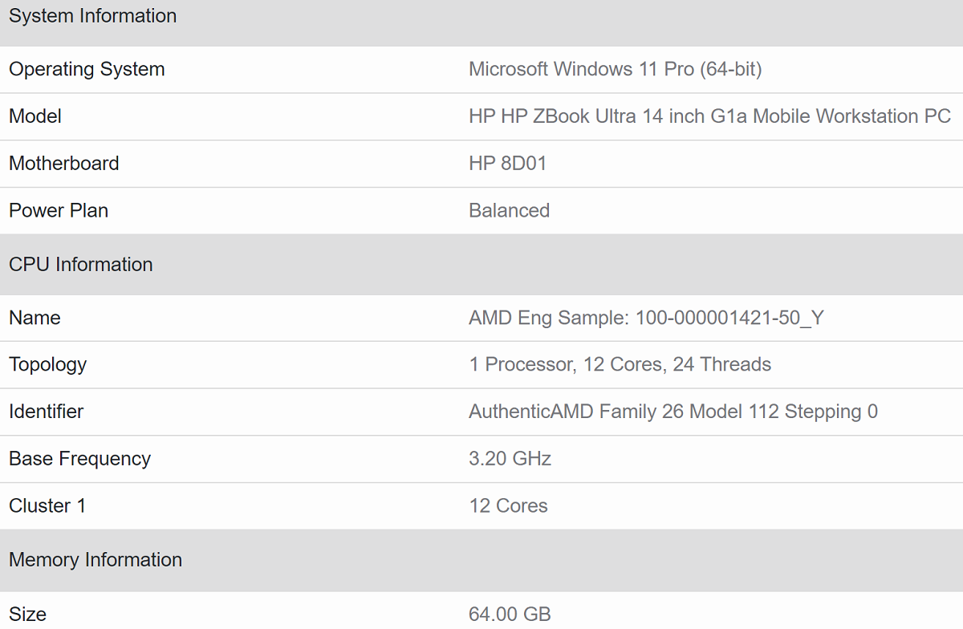The image size is (963, 629).
Task: Click the Operating System row label
Action: tap(87, 70)
